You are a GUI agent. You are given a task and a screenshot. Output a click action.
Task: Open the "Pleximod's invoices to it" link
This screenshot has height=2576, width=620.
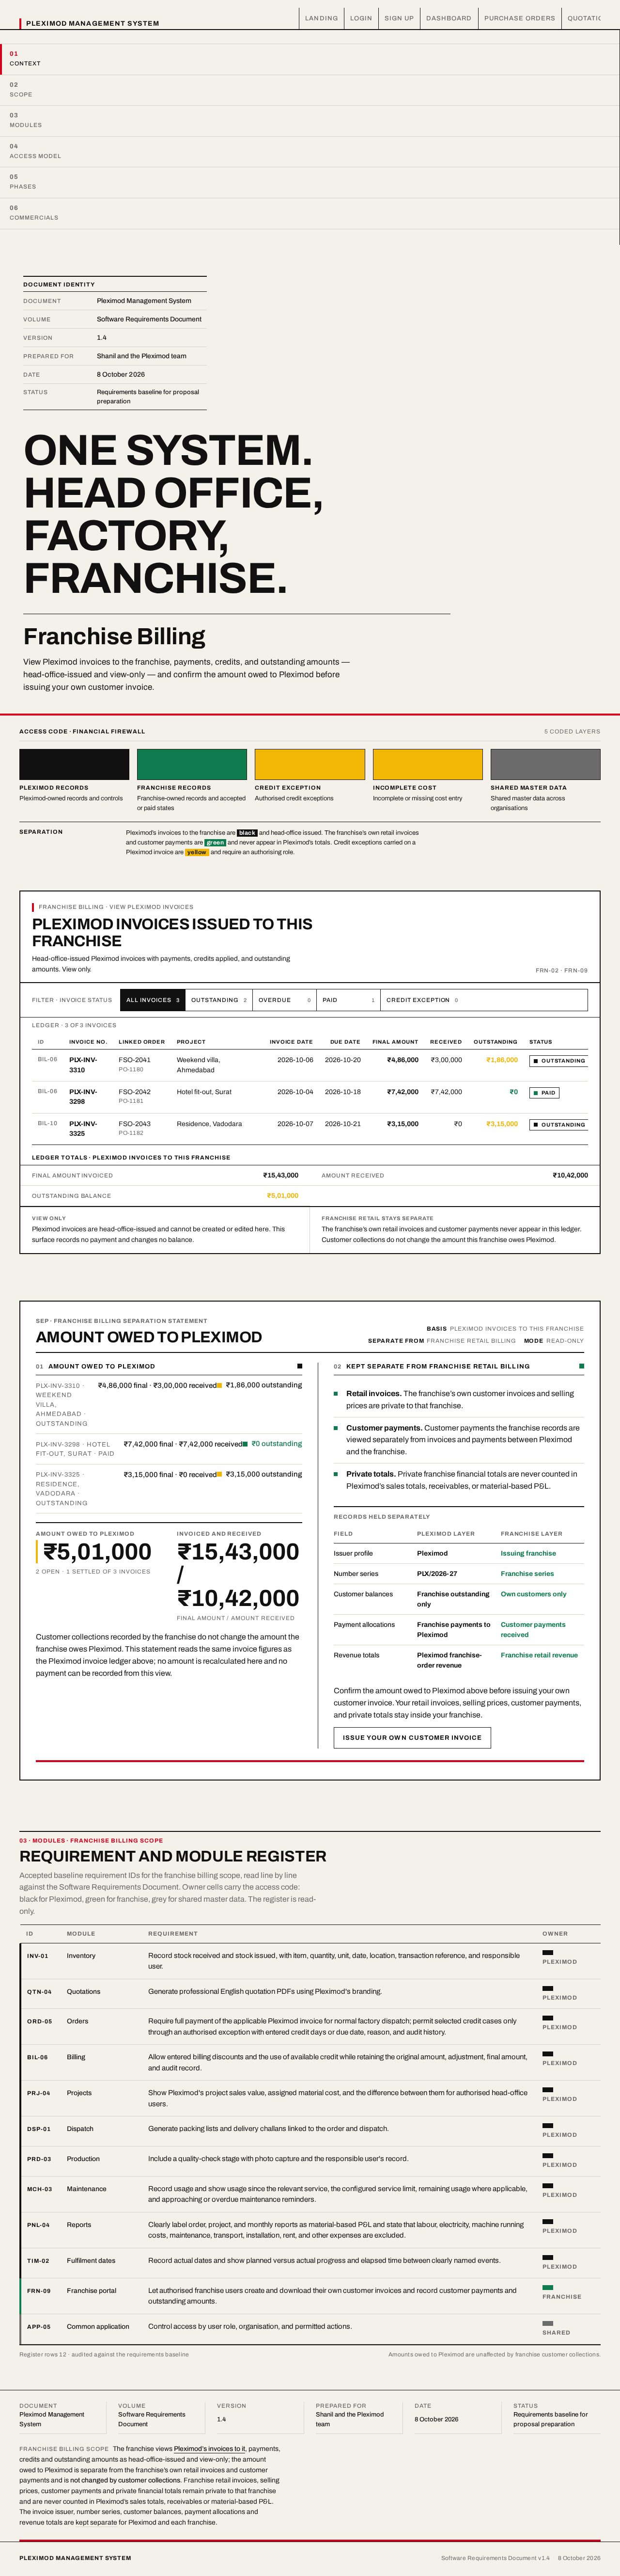210,2449
